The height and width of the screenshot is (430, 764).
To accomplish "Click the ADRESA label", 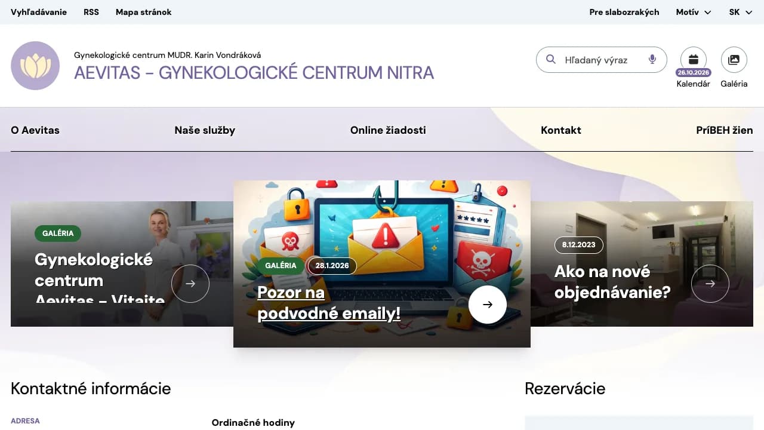I will pyautogui.click(x=25, y=421).
